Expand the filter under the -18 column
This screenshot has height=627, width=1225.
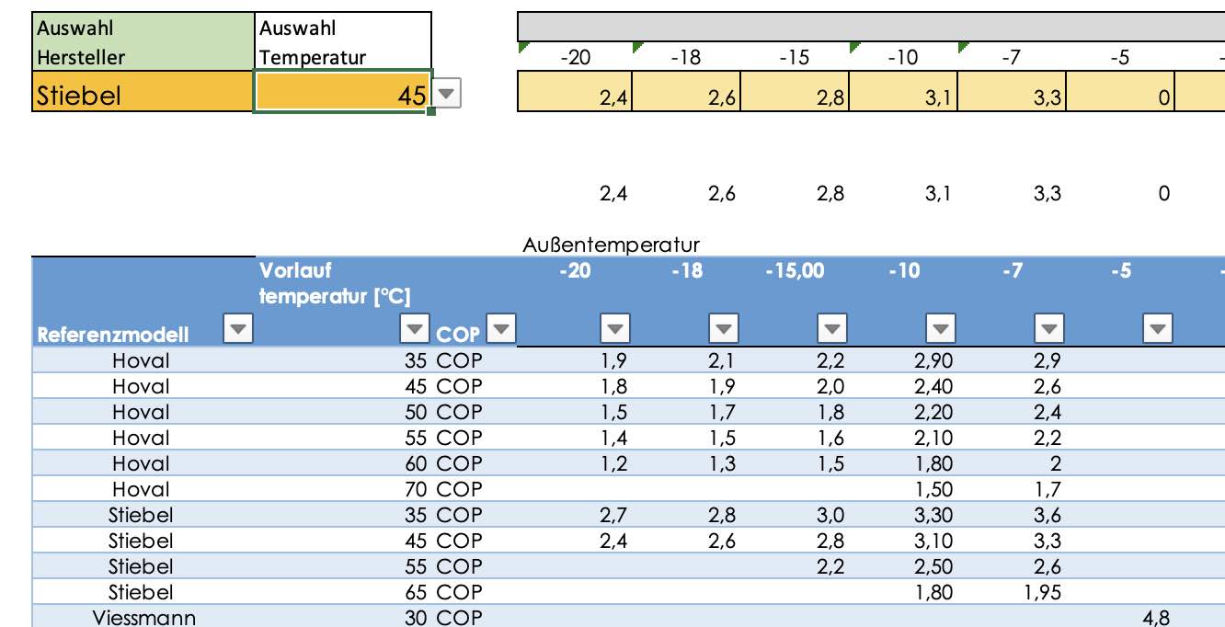pyautogui.click(x=724, y=329)
